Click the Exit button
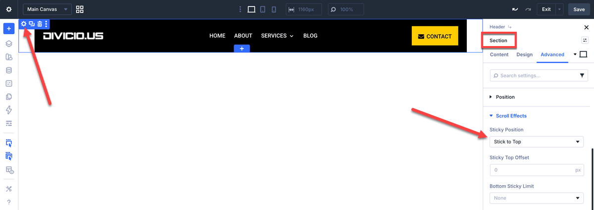The image size is (594, 210). pyautogui.click(x=546, y=9)
